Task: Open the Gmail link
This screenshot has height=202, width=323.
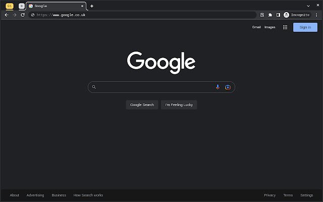Action: [x=256, y=27]
